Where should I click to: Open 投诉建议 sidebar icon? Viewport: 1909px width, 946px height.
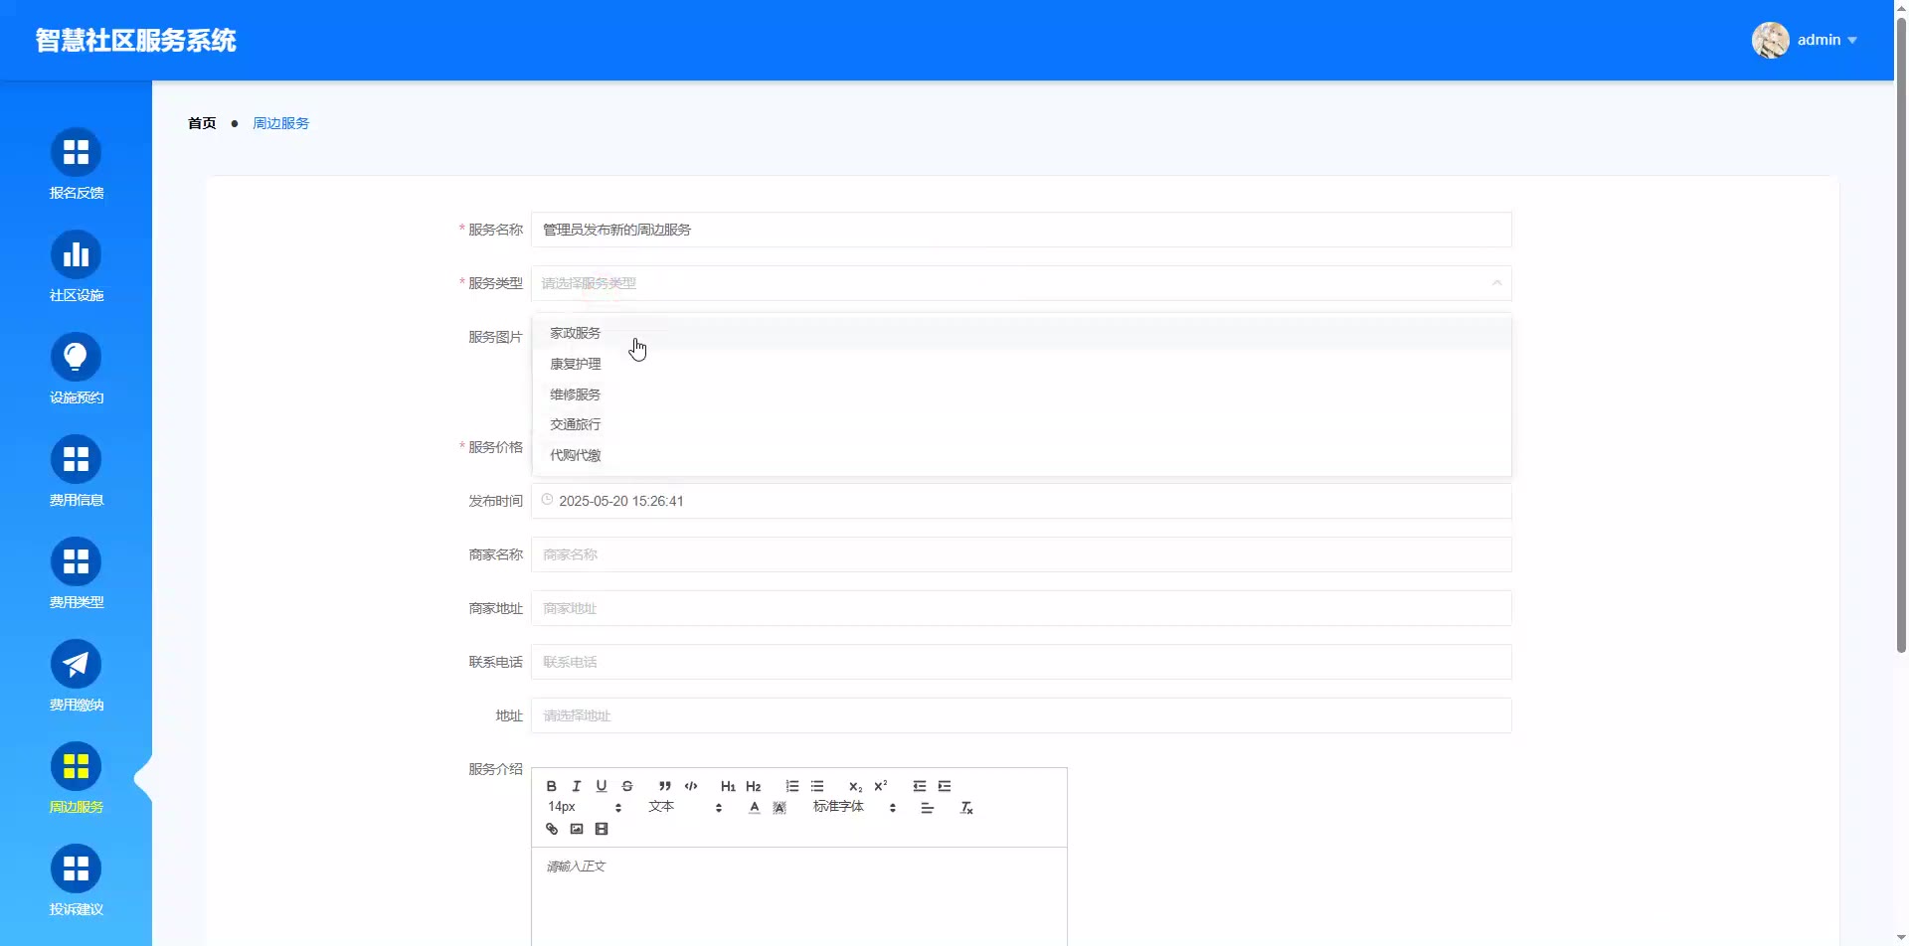[77, 868]
